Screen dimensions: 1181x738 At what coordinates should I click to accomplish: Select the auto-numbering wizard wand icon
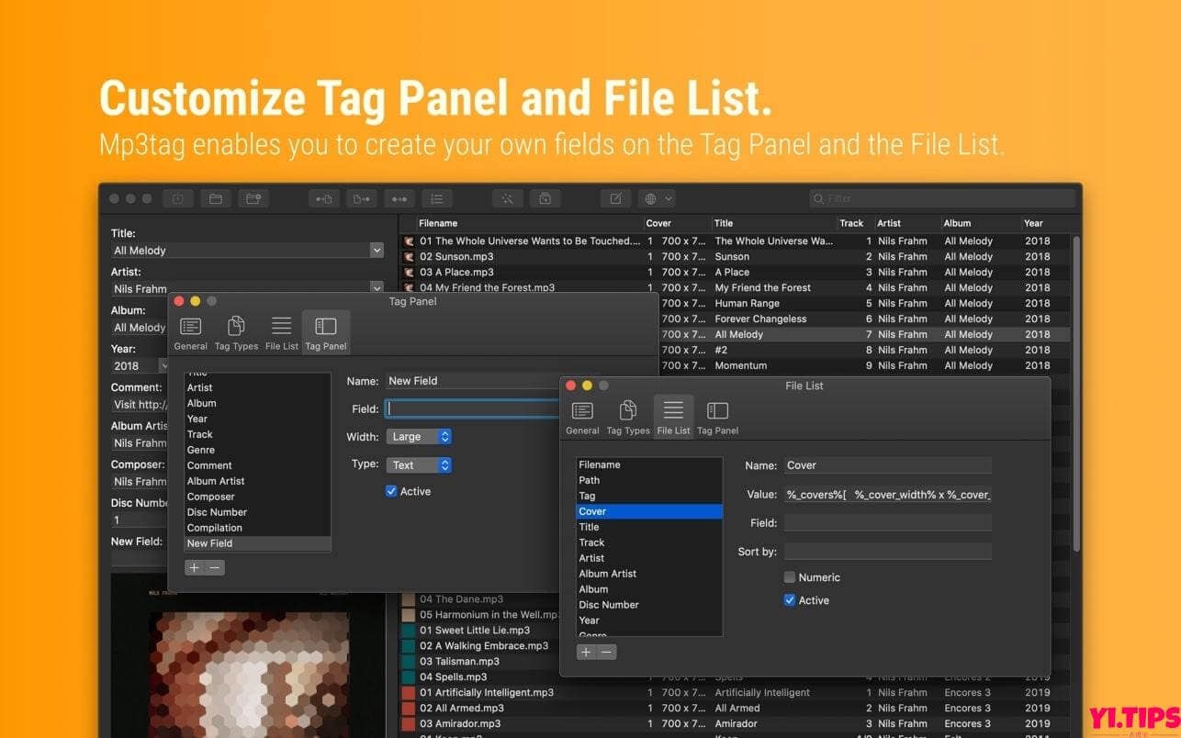coord(508,198)
